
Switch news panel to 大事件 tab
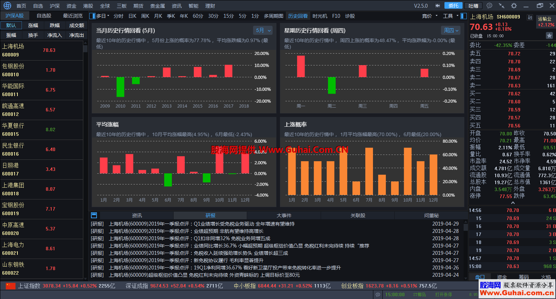[x=284, y=215]
